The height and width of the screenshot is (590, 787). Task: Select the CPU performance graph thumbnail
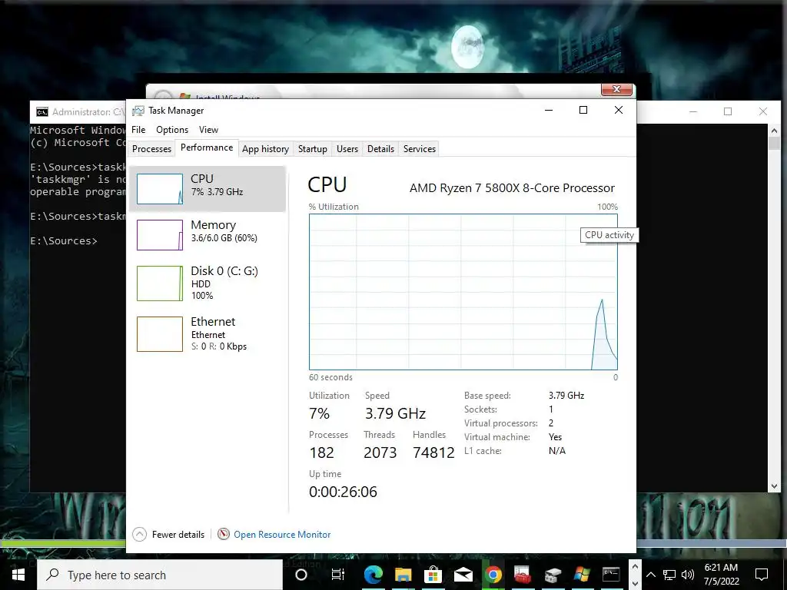160,189
